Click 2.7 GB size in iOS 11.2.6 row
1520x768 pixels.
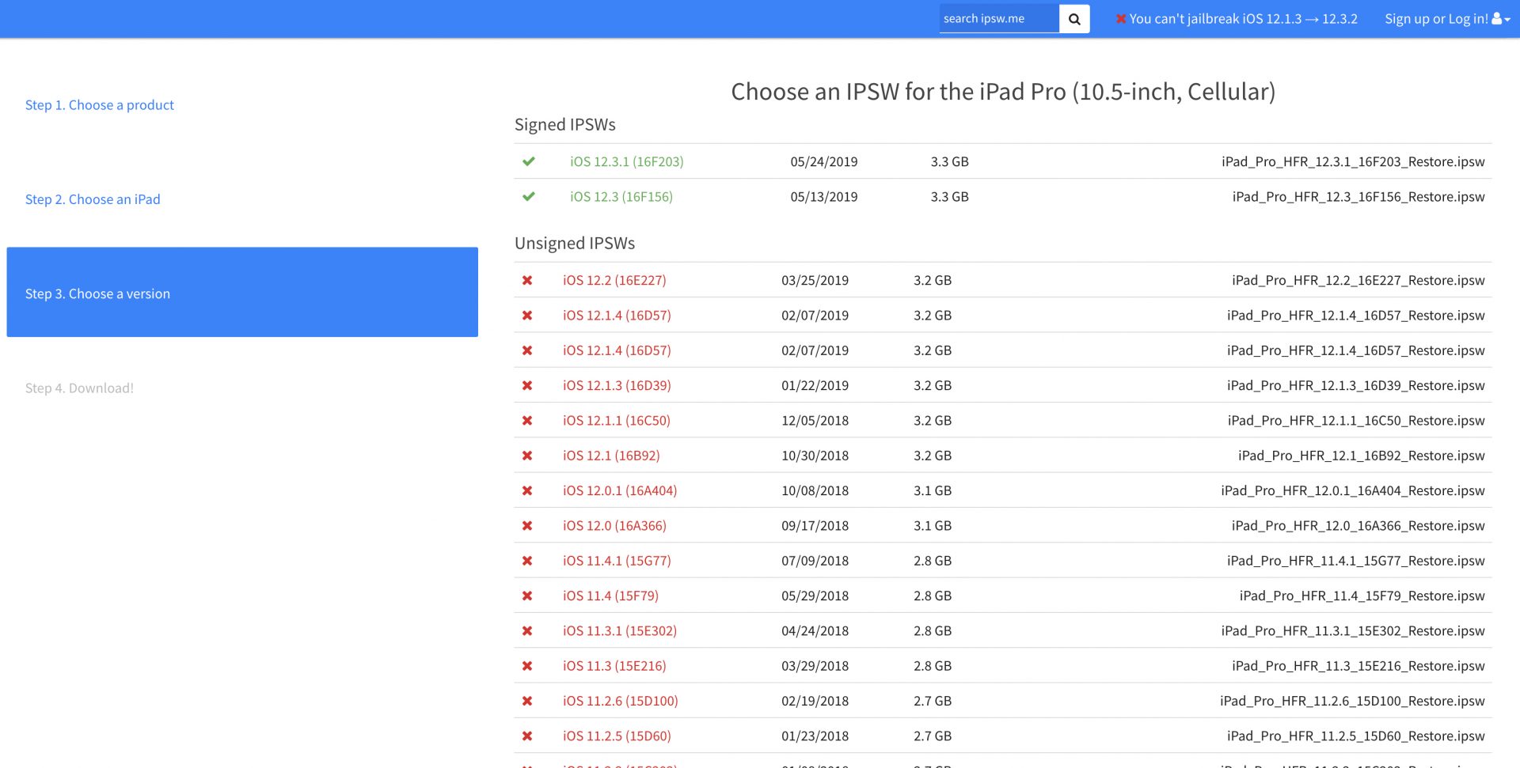click(x=933, y=701)
